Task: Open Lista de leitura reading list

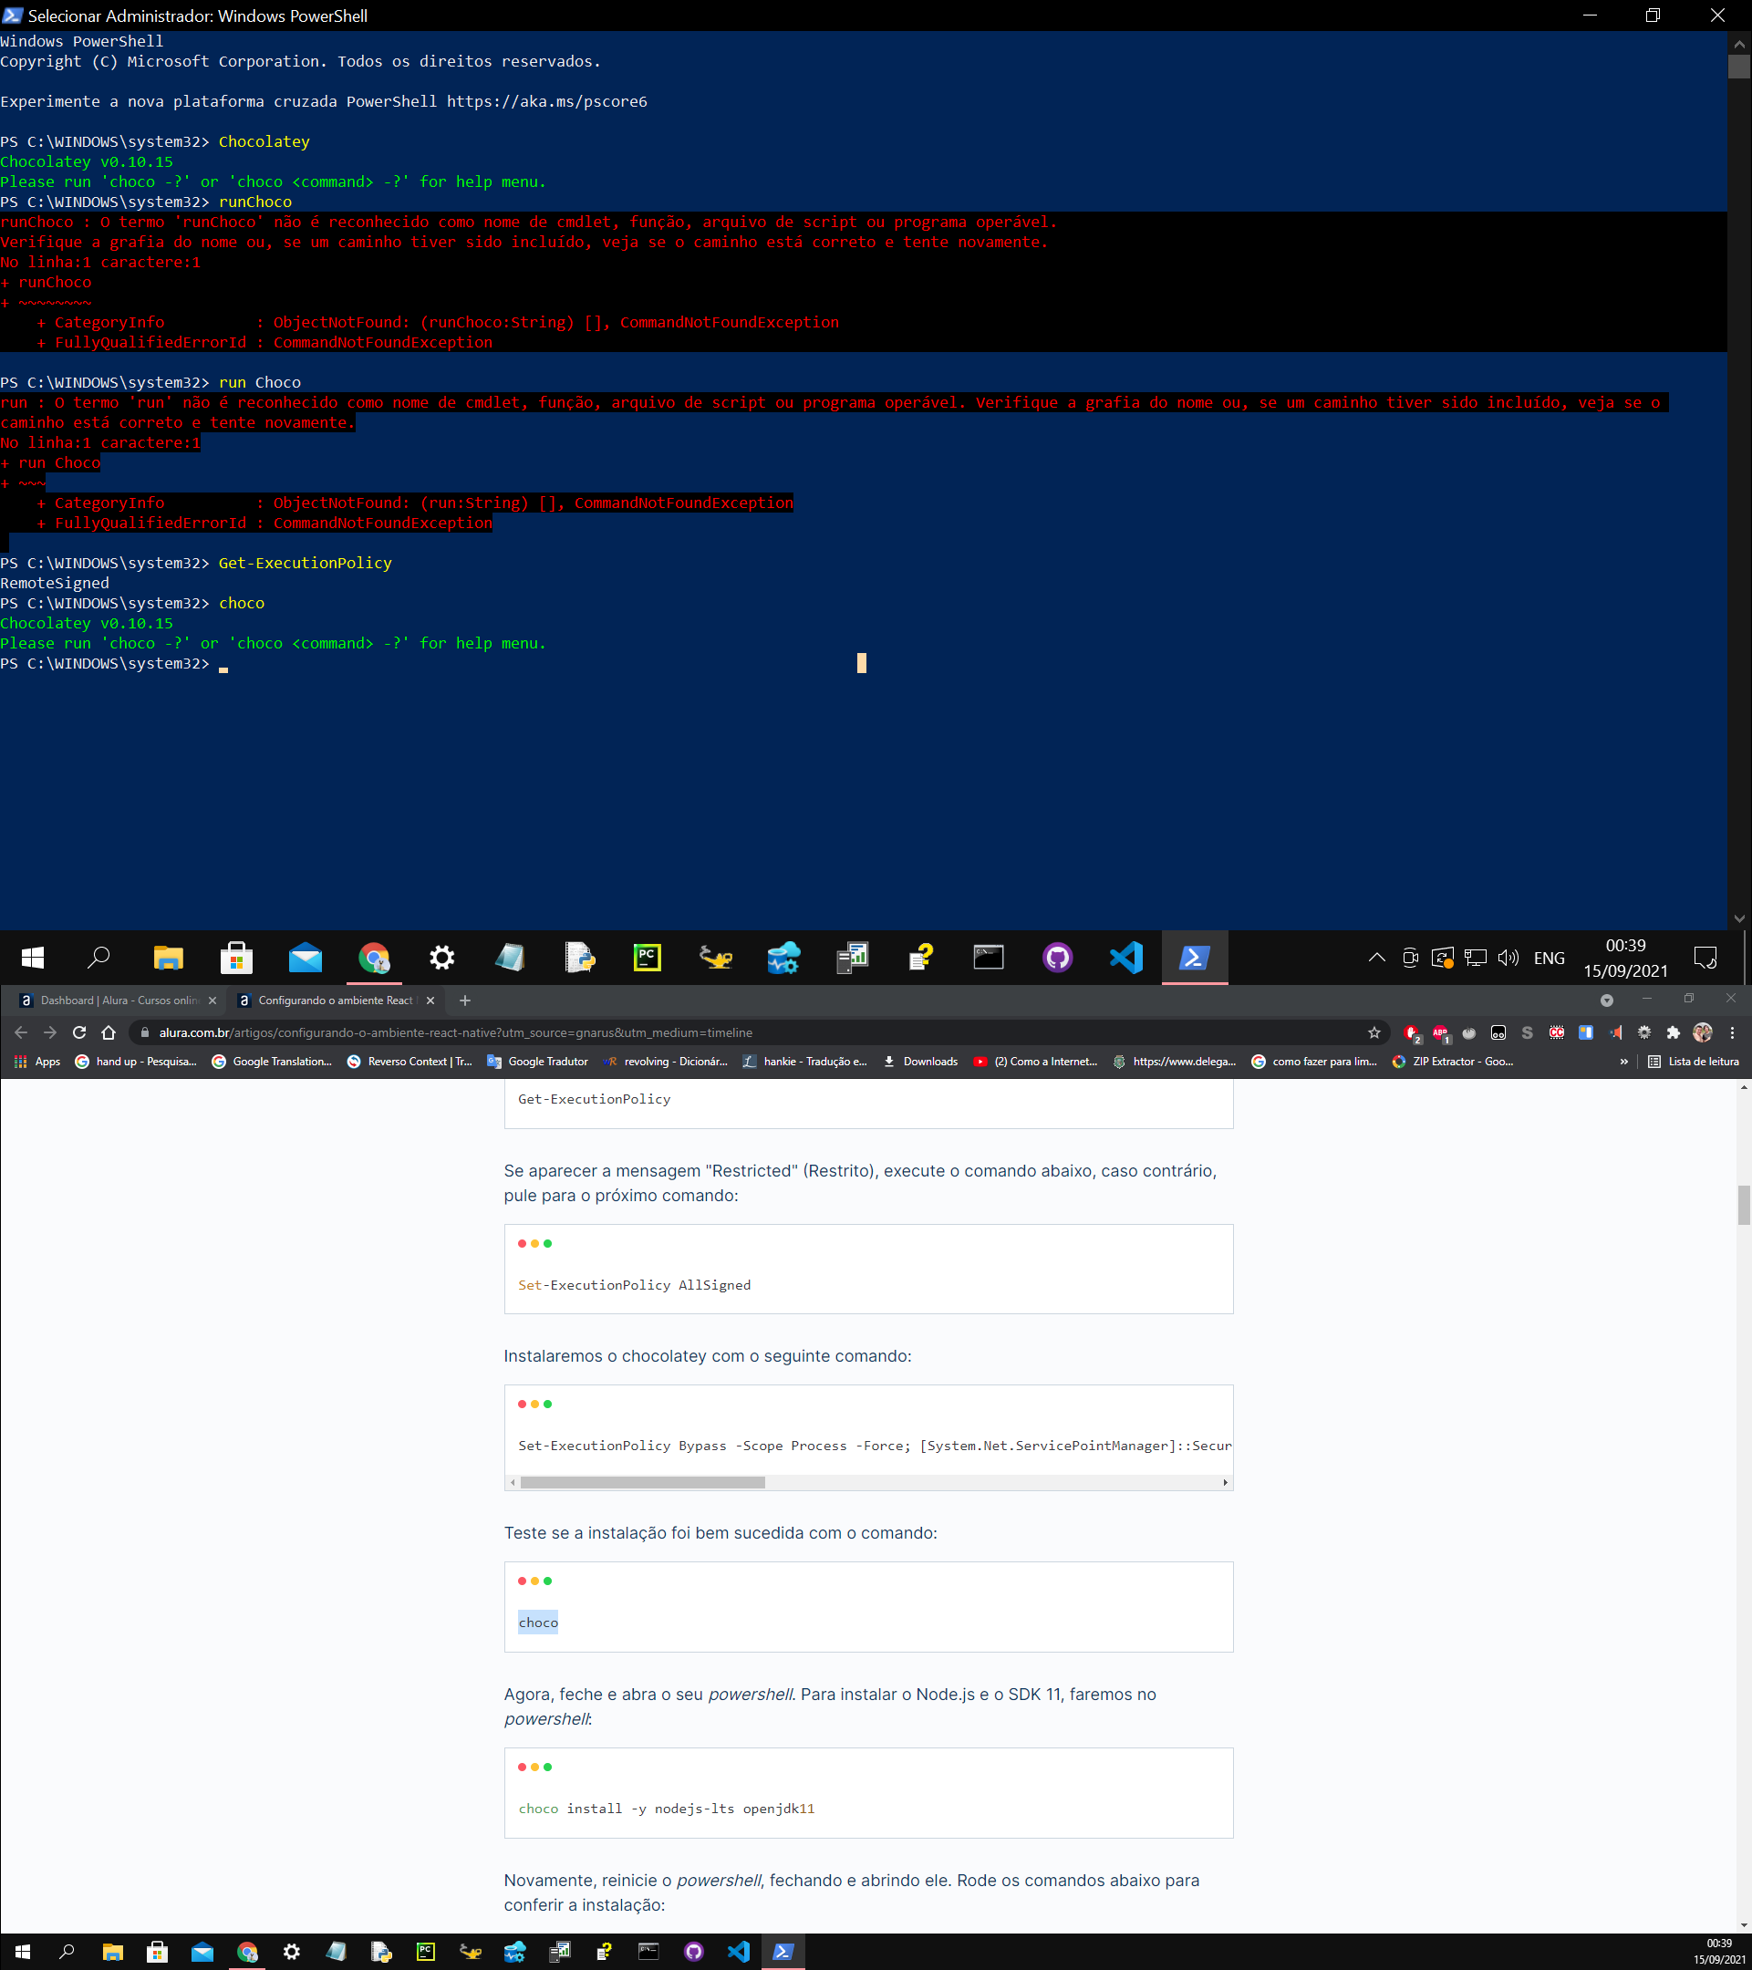Action: coord(1694,1061)
